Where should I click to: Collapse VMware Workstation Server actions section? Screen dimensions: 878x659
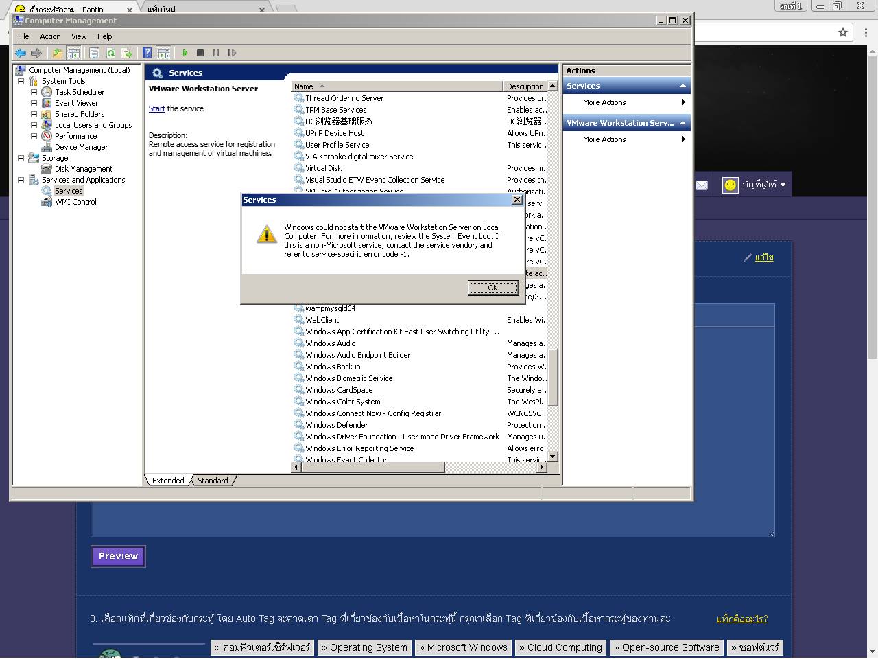tap(683, 123)
